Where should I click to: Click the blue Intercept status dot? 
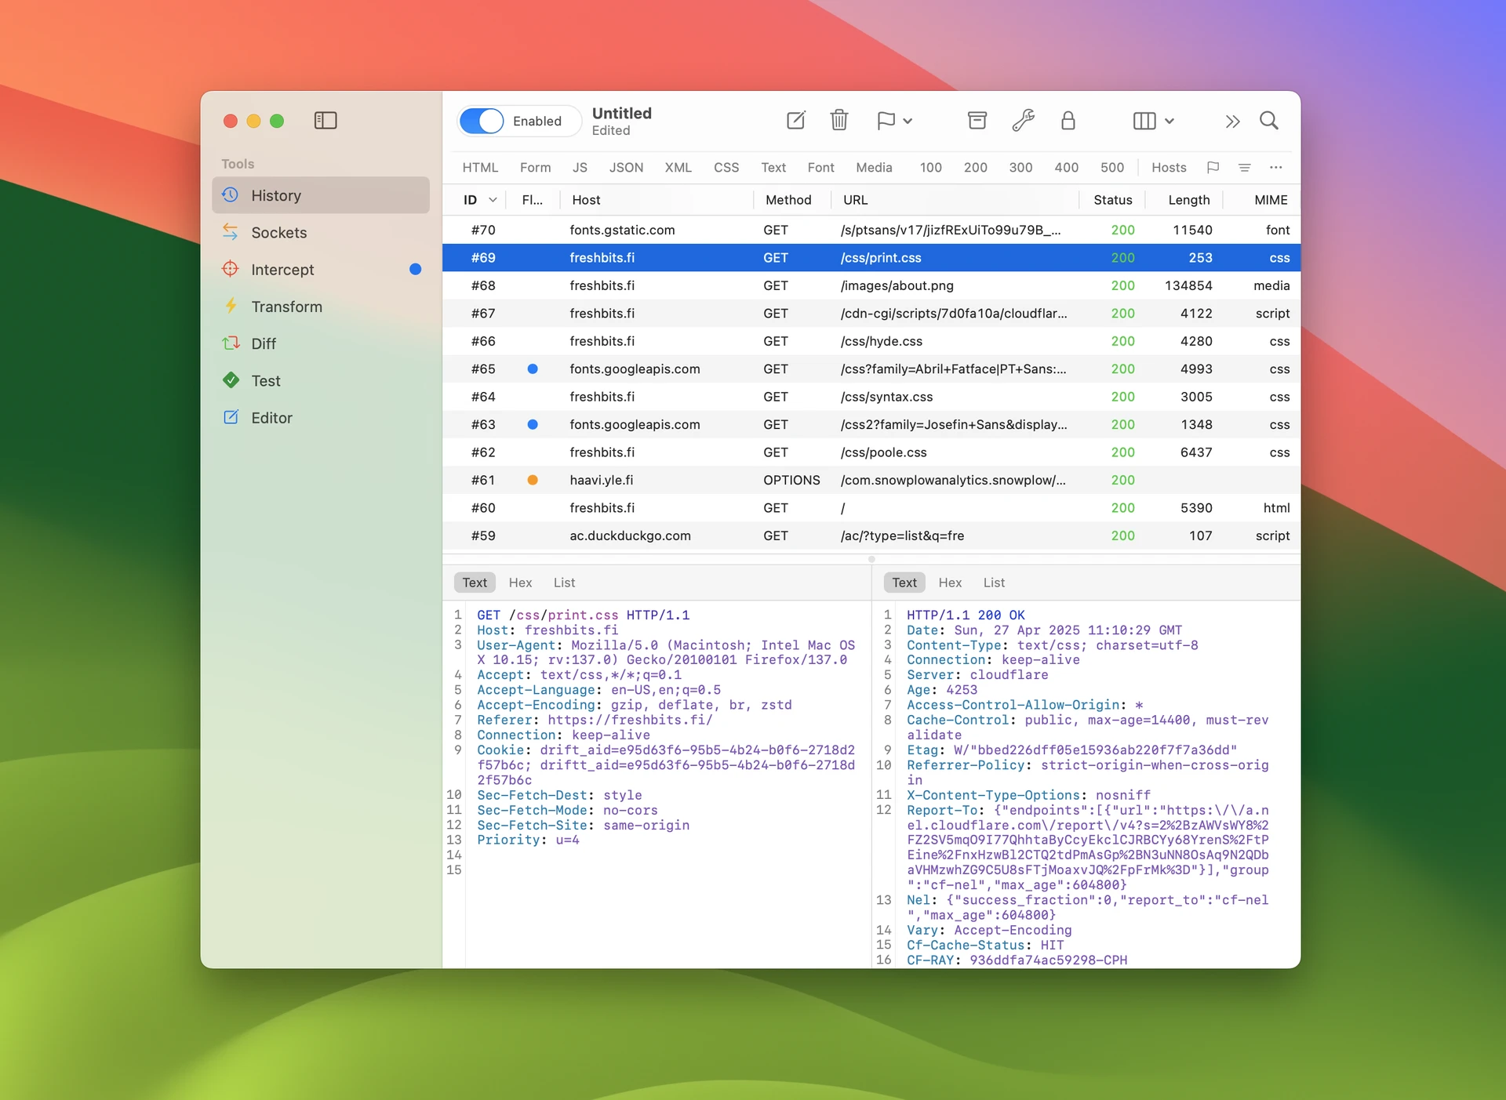(416, 269)
